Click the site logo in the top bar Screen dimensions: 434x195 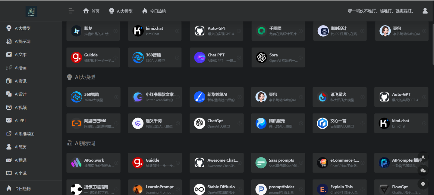pos(31,11)
